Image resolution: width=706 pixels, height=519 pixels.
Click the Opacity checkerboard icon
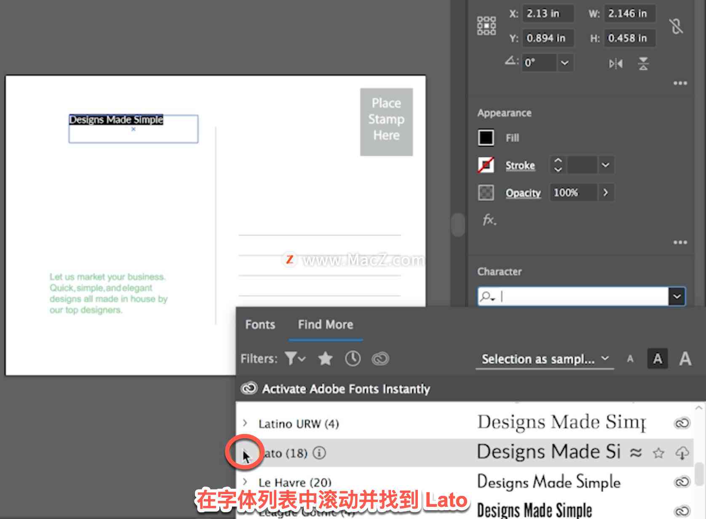point(486,193)
